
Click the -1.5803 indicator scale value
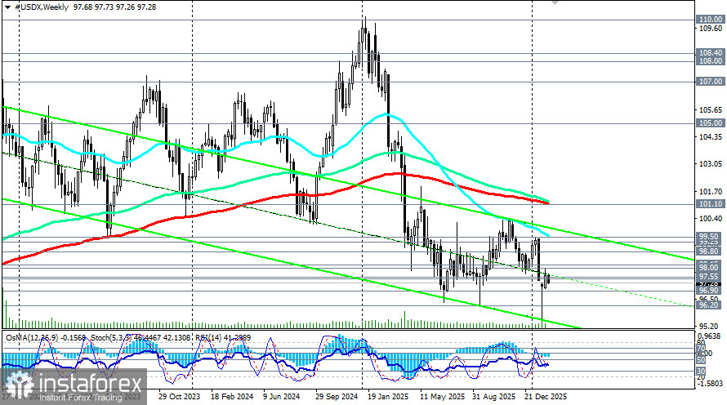[709, 384]
